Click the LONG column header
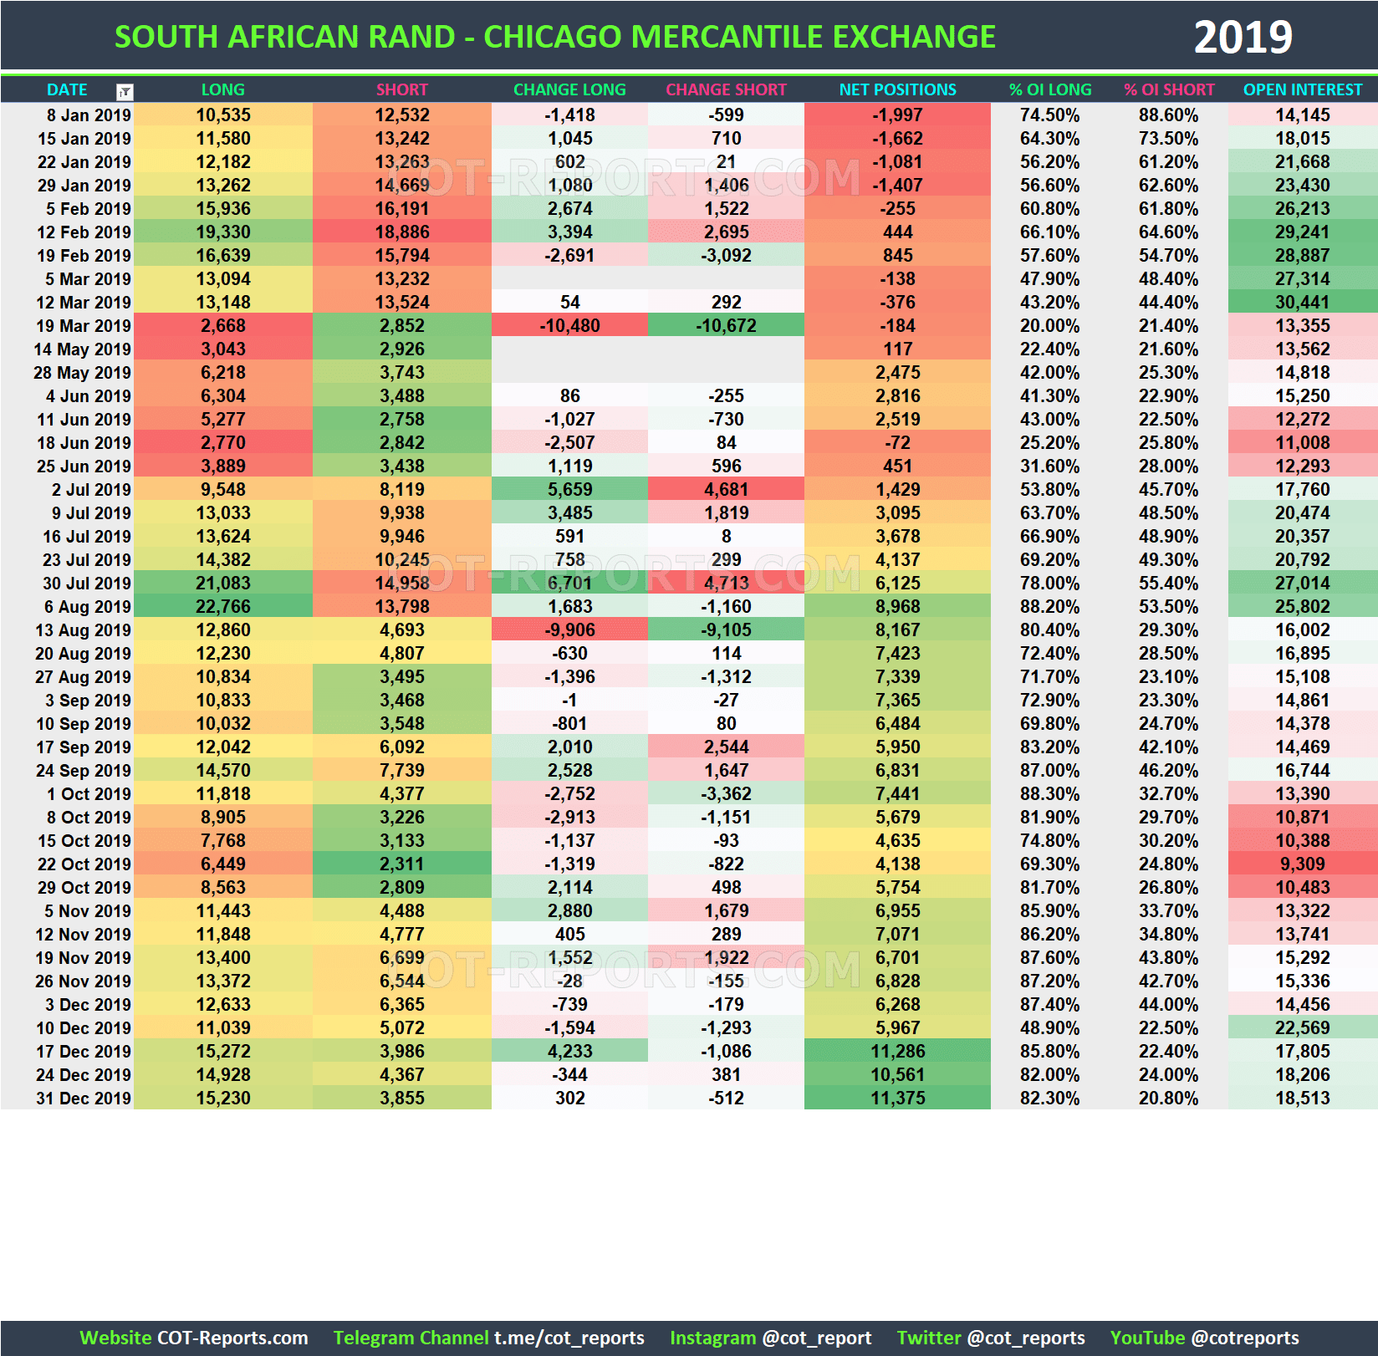 (222, 89)
